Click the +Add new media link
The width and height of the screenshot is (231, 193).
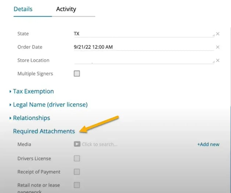(208, 144)
